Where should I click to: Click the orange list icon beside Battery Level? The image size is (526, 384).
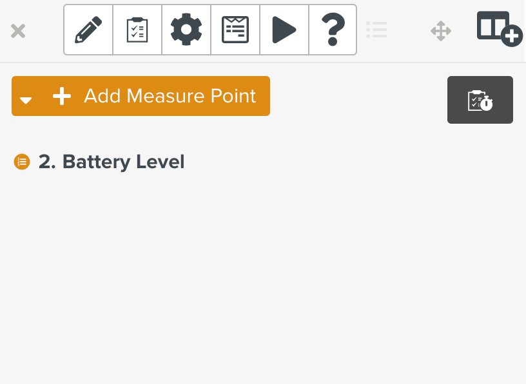[x=22, y=162]
